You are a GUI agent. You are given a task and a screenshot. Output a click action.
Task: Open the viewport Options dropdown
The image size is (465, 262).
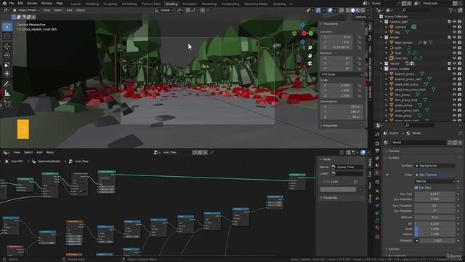(x=363, y=17)
